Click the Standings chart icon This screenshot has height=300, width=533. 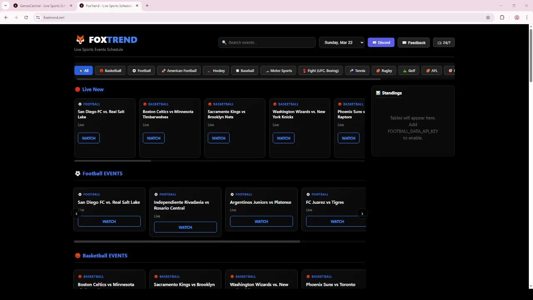click(x=378, y=93)
